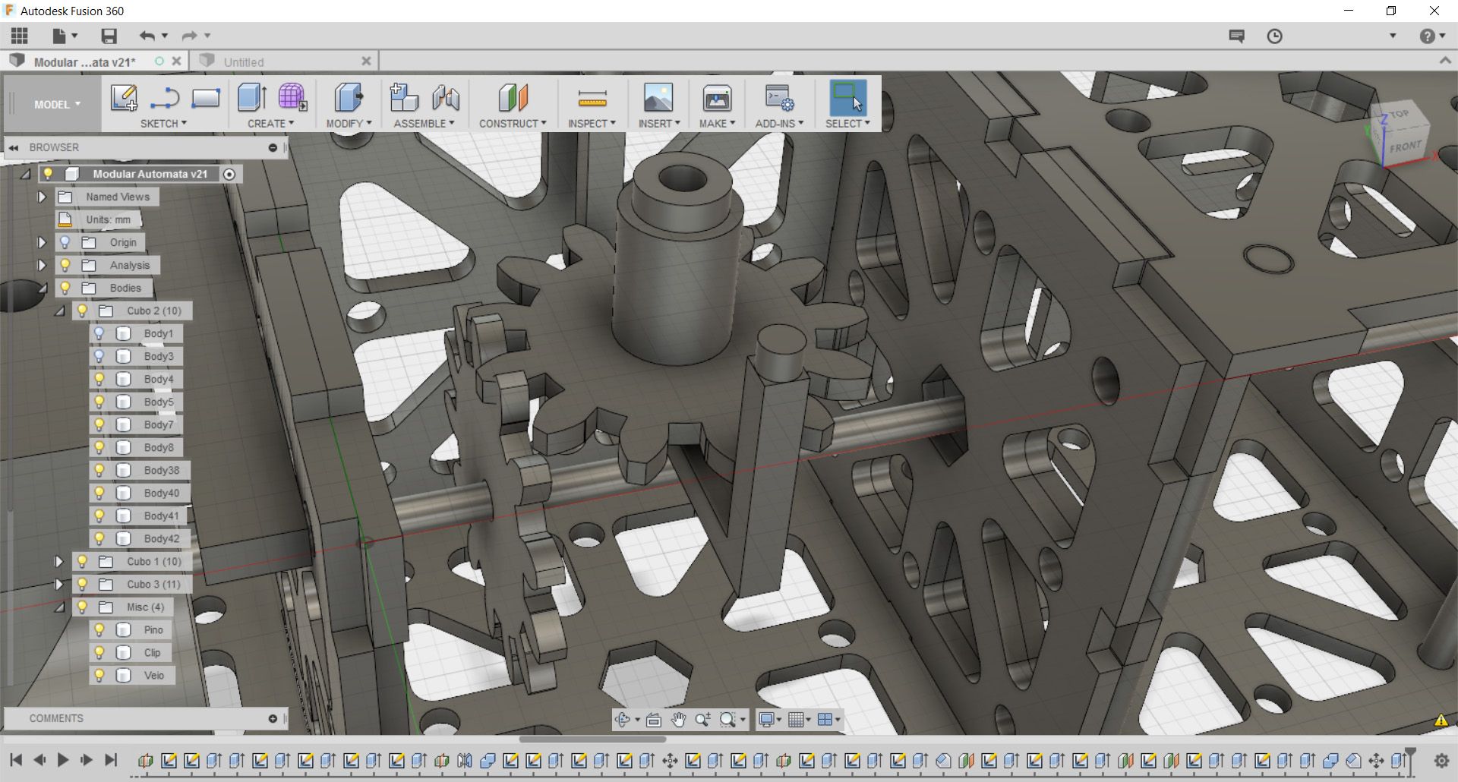
Task: Select the Pan hand tool
Action: 678,720
